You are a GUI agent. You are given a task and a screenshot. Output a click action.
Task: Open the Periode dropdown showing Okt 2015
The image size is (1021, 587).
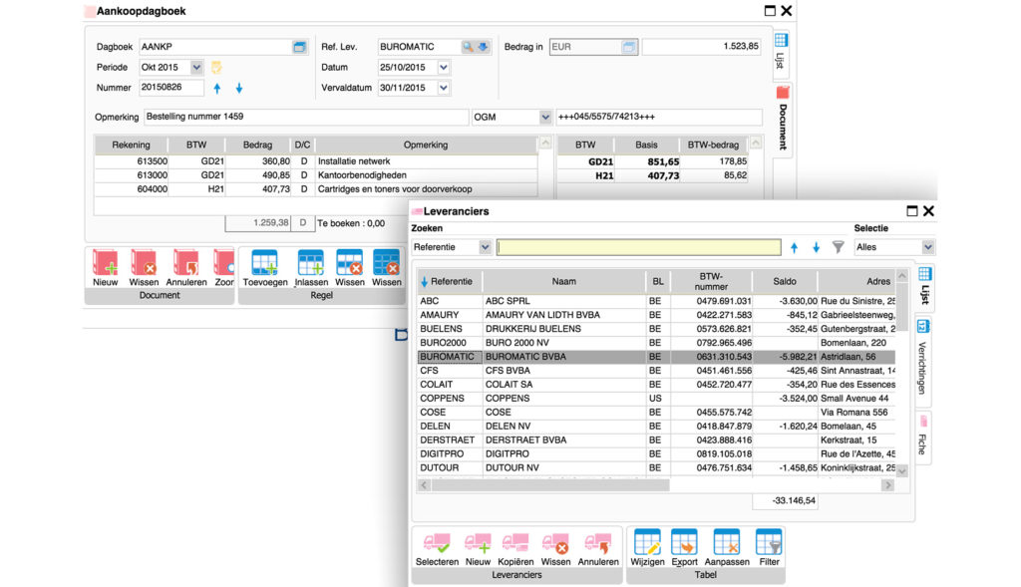pos(196,67)
